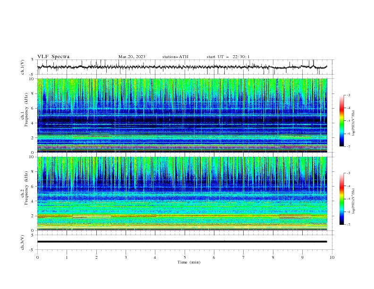Click time axis tick label "1"
Image resolution: width=374 pixels, height=289 pixels.
(67, 257)
